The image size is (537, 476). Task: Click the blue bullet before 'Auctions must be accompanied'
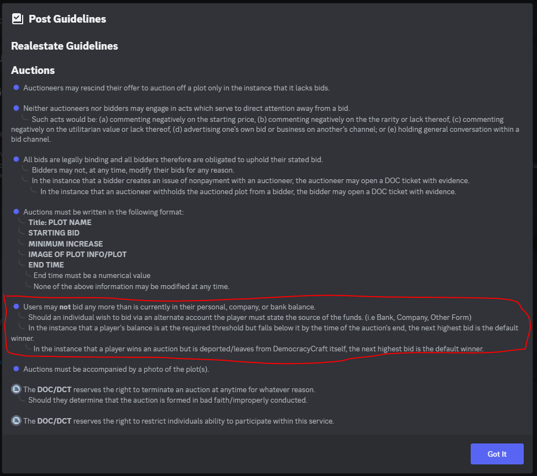[x=16, y=369]
